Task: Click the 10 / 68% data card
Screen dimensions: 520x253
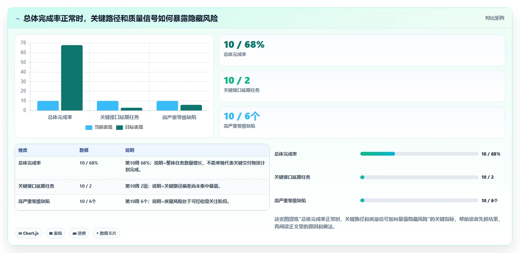Action: pyautogui.click(x=362, y=50)
